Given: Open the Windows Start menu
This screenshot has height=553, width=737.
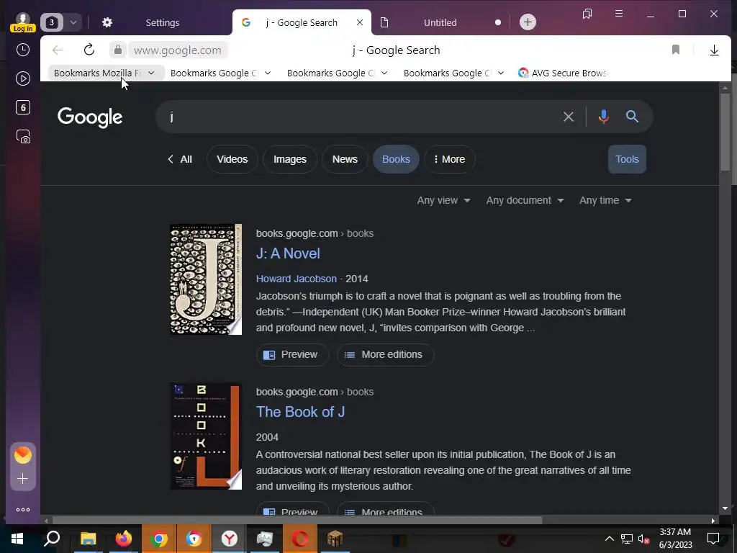Looking at the screenshot, I should pyautogui.click(x=17, y=539).
